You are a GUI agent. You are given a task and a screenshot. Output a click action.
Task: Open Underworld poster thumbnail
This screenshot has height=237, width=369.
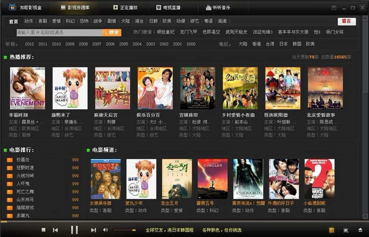point(248,179)
